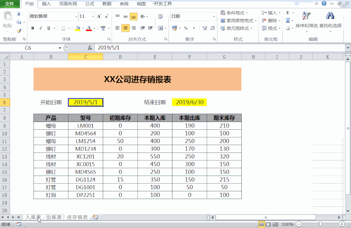Click the AutoSum Σ icon
The image size is (351, 228).
point(287,12)
